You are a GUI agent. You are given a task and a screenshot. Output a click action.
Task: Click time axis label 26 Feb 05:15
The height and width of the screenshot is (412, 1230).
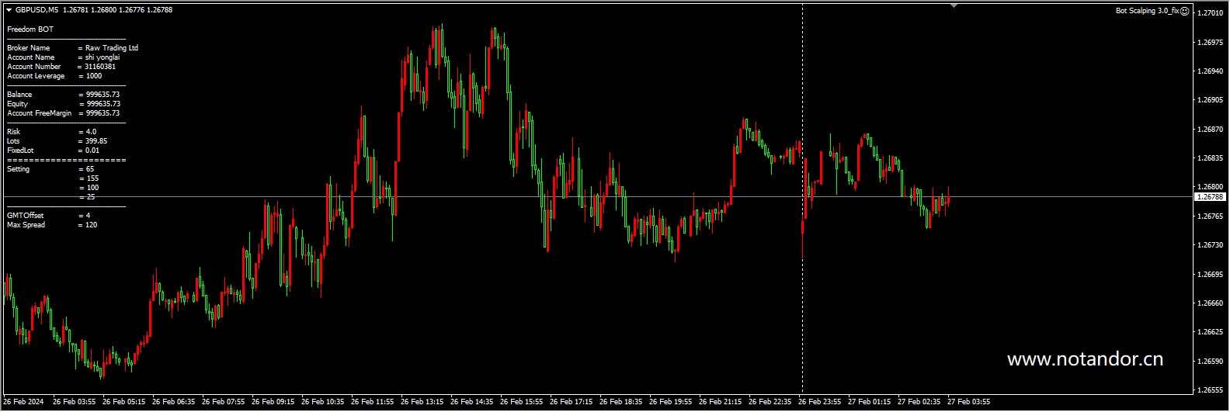pyautogui.click(x=124, y=402)
